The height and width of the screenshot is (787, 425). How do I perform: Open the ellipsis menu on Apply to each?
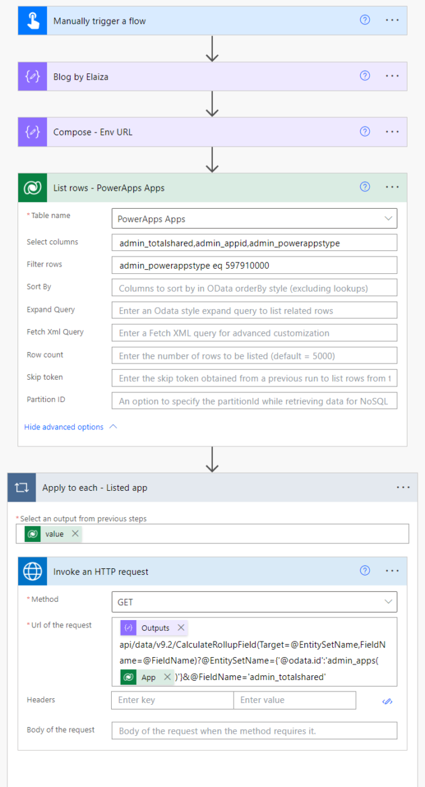[x=403, y=487]
